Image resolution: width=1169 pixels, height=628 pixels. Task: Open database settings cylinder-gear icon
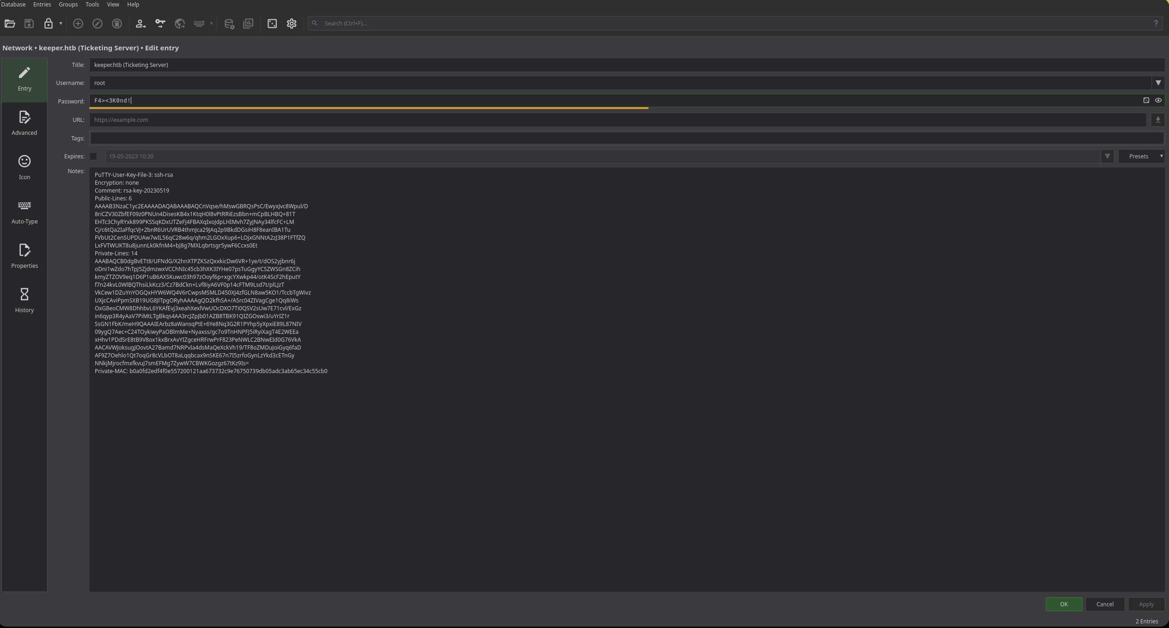click(x=229, y=24)
